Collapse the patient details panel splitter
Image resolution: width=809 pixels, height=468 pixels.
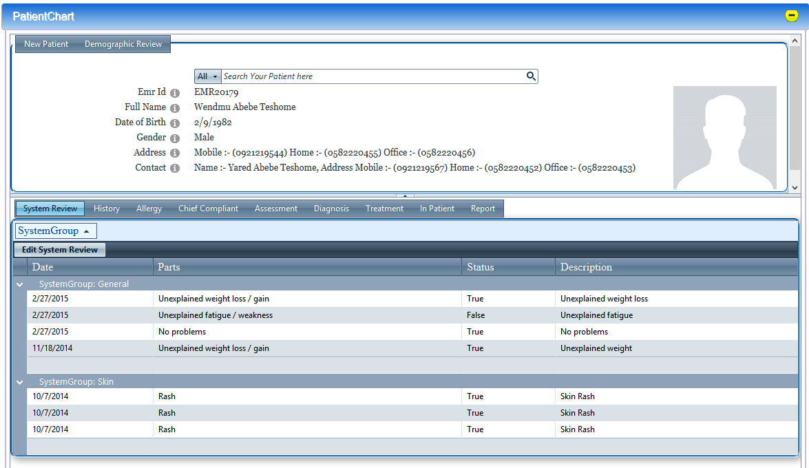[x=405, y=195]
